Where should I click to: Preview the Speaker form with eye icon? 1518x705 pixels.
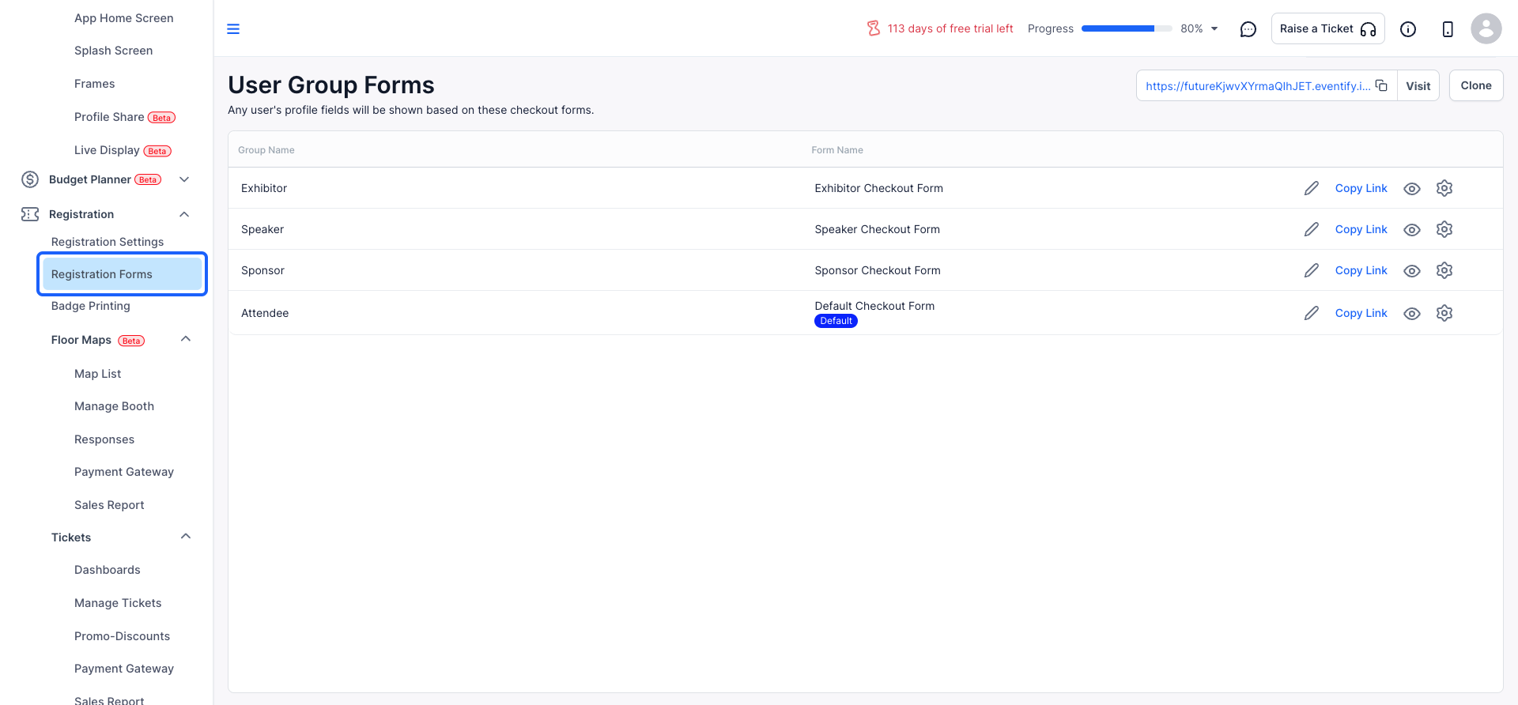coord(1412,230)
